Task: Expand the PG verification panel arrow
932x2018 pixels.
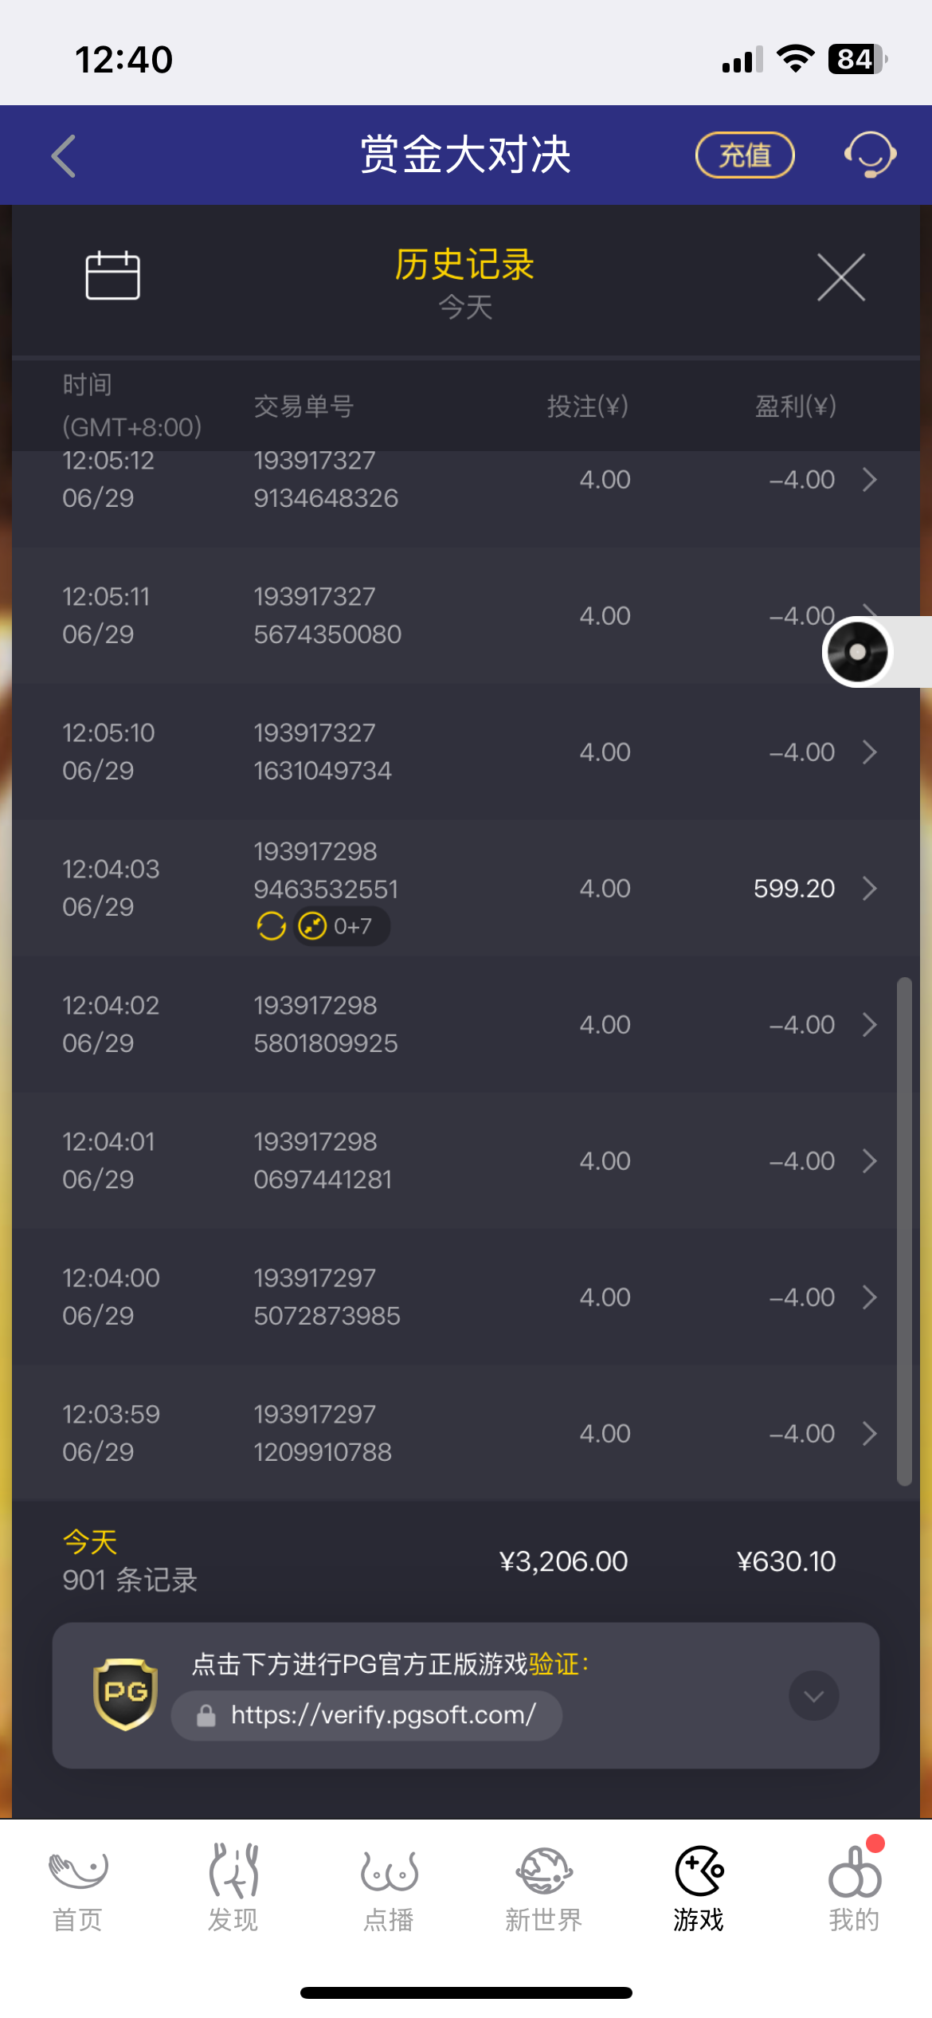Action: point(813,1696)
